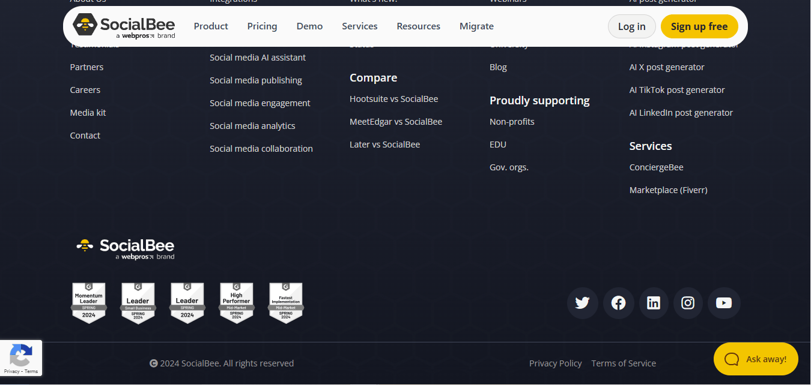View the Momentum Leader Spring 2024 badge
The width and height of the screenshot is (811, 385).
pyautogui.click(x=89, y=303)
